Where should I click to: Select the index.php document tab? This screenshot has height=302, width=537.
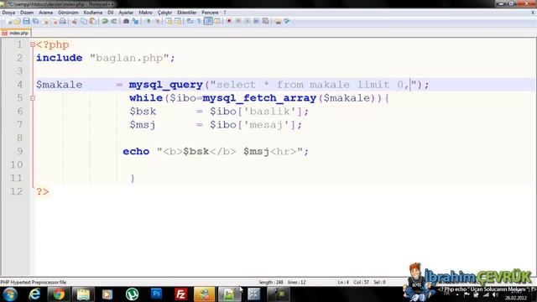click(x=16, y=33)
